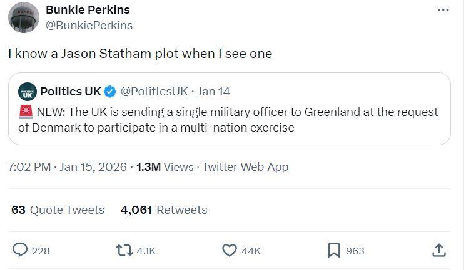Image resolution: width=466 pixels, height=270 pixels.
Task: Click the Politics UK account name
Action: (70, 92)
